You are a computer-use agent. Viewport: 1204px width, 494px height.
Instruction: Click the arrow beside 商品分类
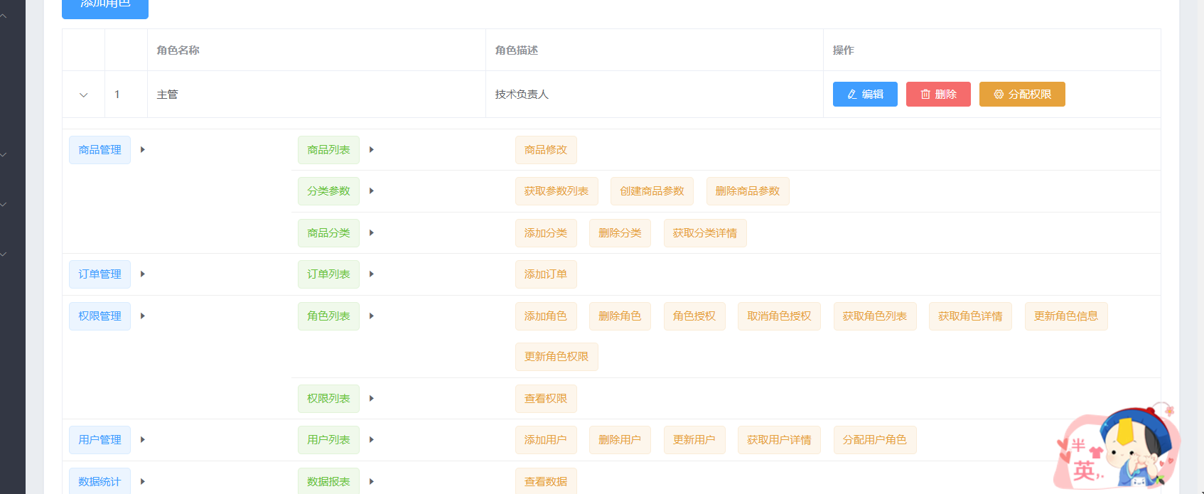(372, 233)
